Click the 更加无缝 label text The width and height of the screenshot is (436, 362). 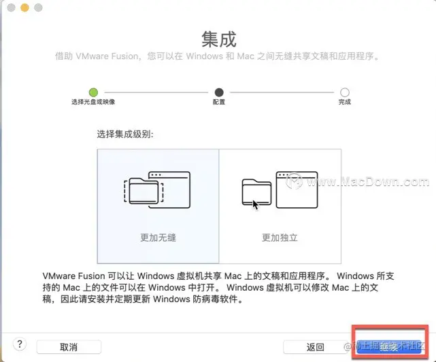[158, 238]
